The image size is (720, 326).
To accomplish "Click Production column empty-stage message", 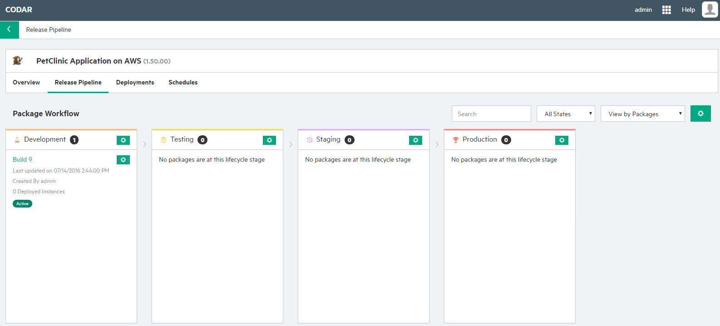I will pos(504,159).
